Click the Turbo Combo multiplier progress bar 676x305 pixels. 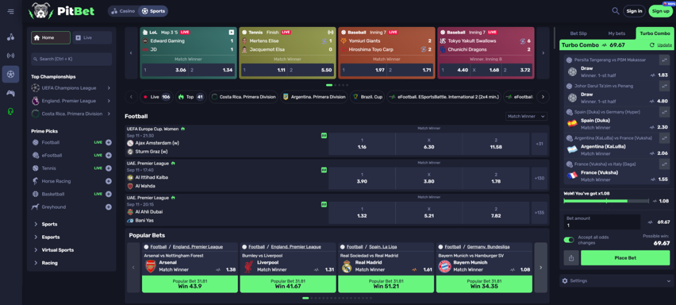(606, 201)
